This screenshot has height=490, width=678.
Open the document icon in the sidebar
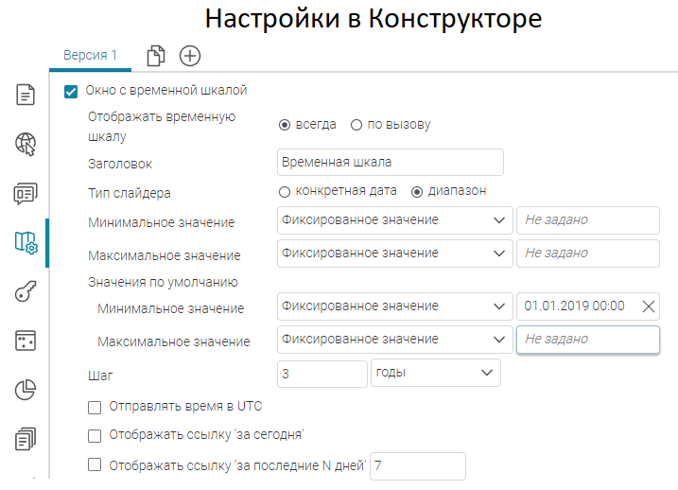click(25, 95)
